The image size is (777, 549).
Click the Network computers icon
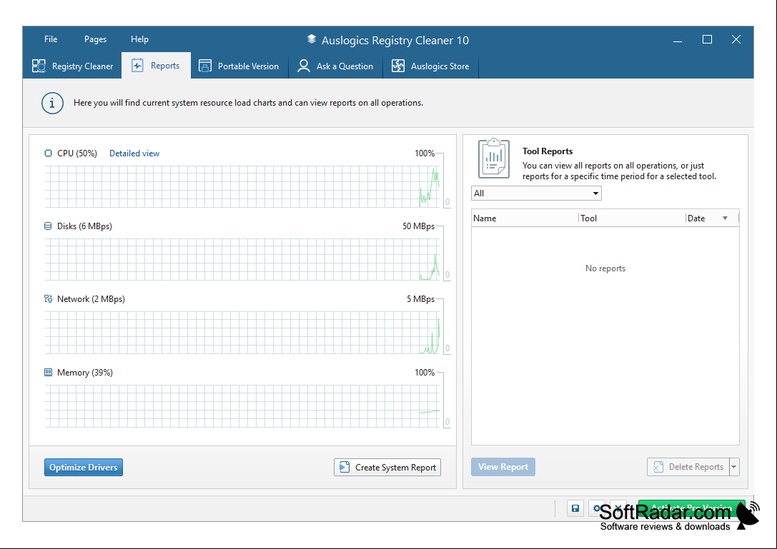(x=48, y=299)
